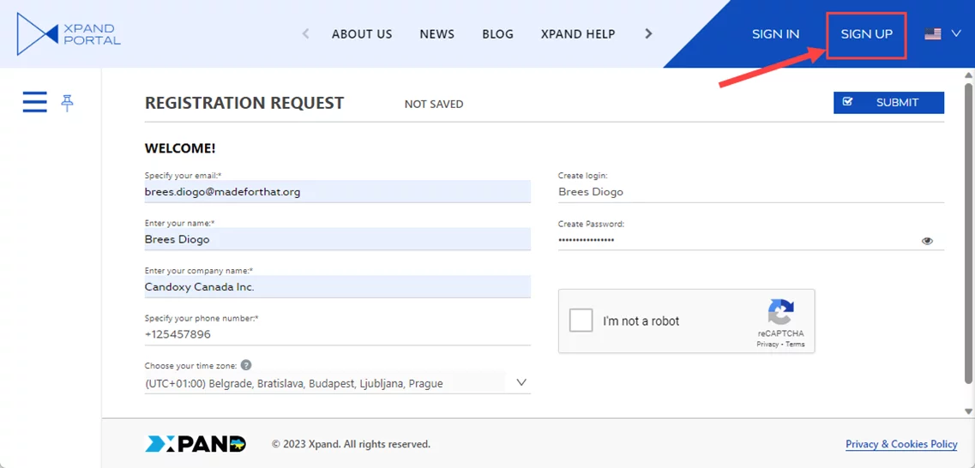Expand the time zone dropdown
This screenshot has width=975, height=468.
click(521, 383)
